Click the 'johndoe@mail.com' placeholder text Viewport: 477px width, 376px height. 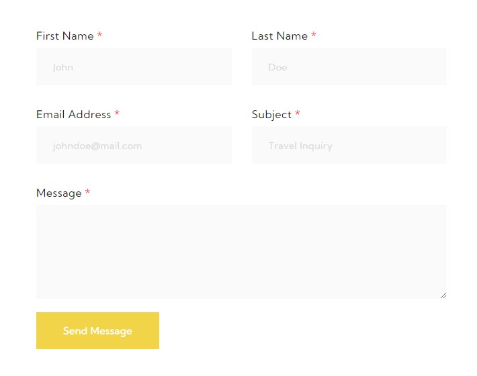click(x=97, y=146)
